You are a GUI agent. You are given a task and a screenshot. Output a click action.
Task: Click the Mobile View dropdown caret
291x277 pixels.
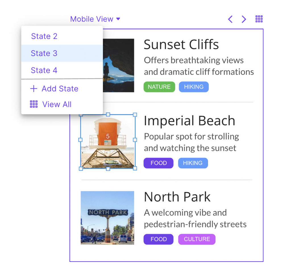point(118,19)
